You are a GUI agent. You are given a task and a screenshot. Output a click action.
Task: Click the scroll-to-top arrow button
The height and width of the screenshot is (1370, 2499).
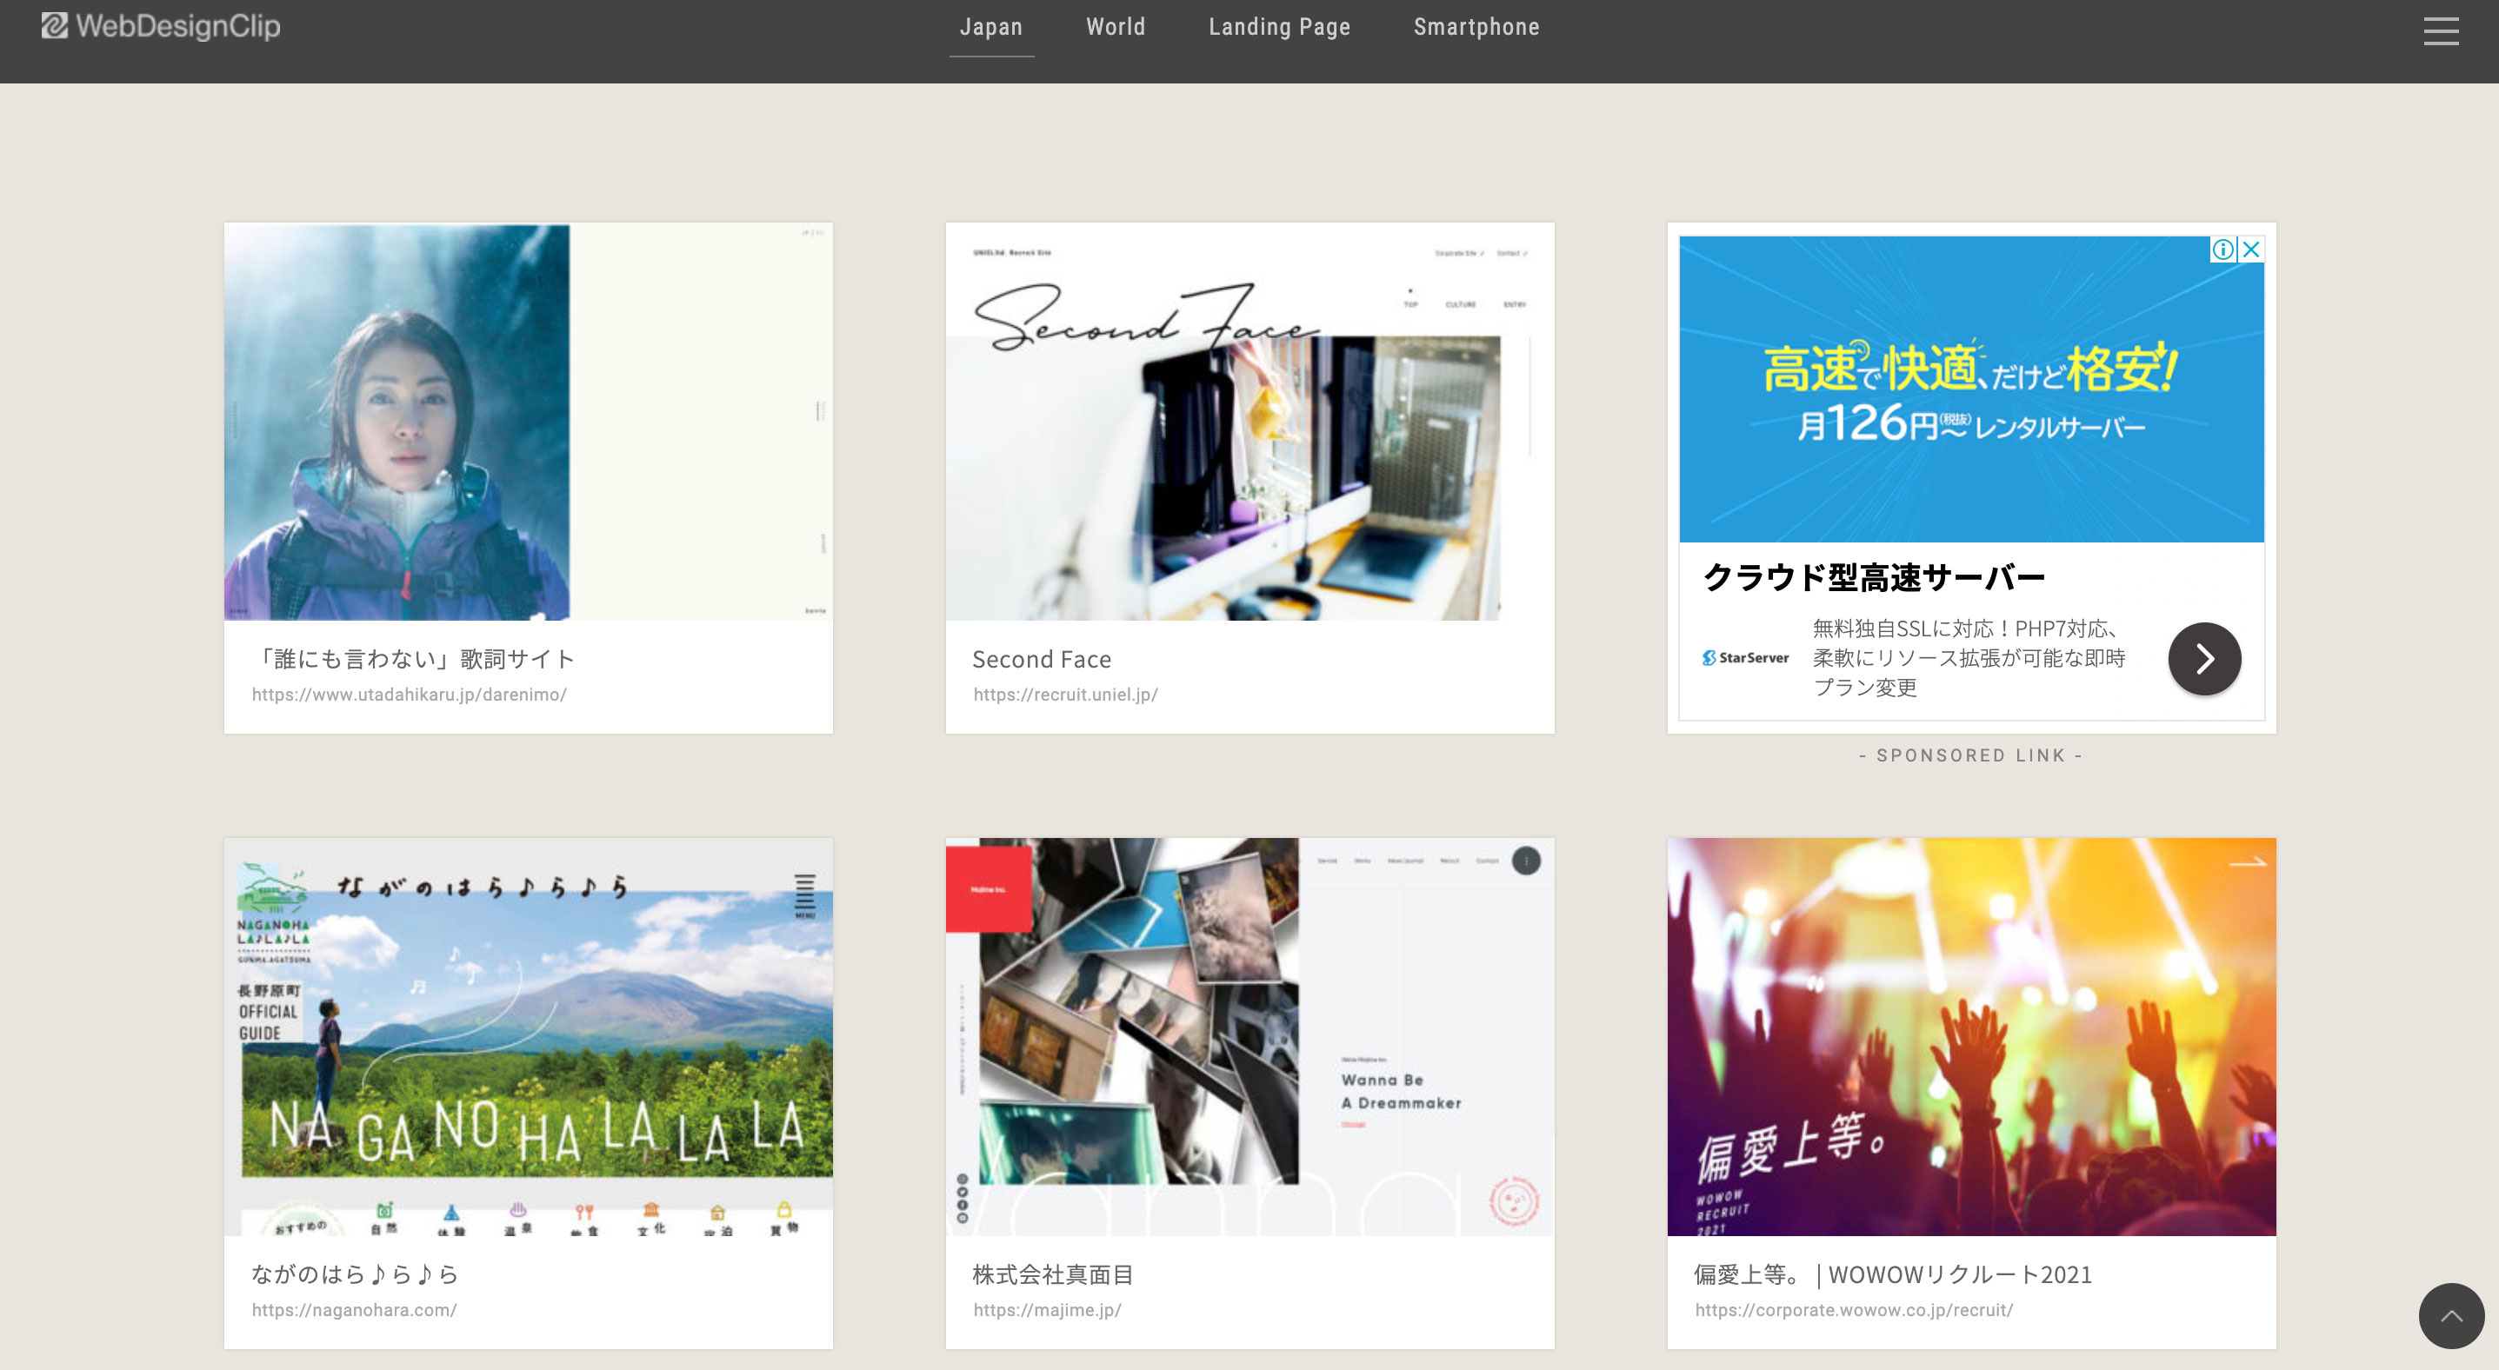tap(2450, 1314)
